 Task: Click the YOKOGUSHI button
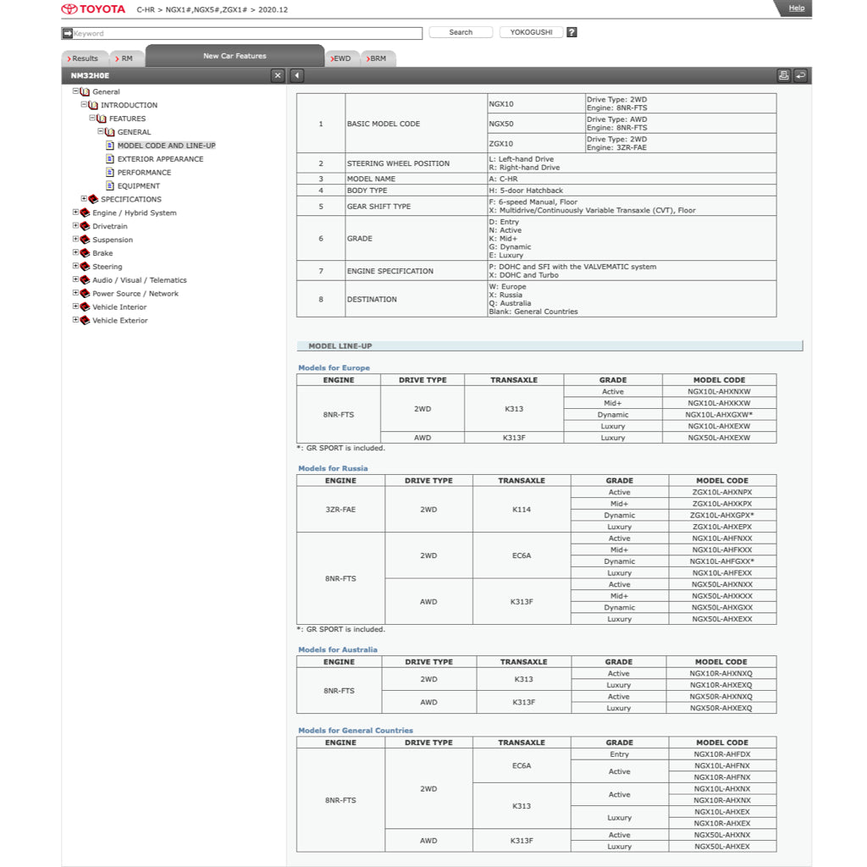coord(531,32)
